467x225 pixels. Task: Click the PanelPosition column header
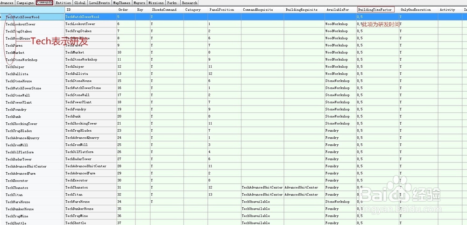pyautogui.click(x=225, y=9)
